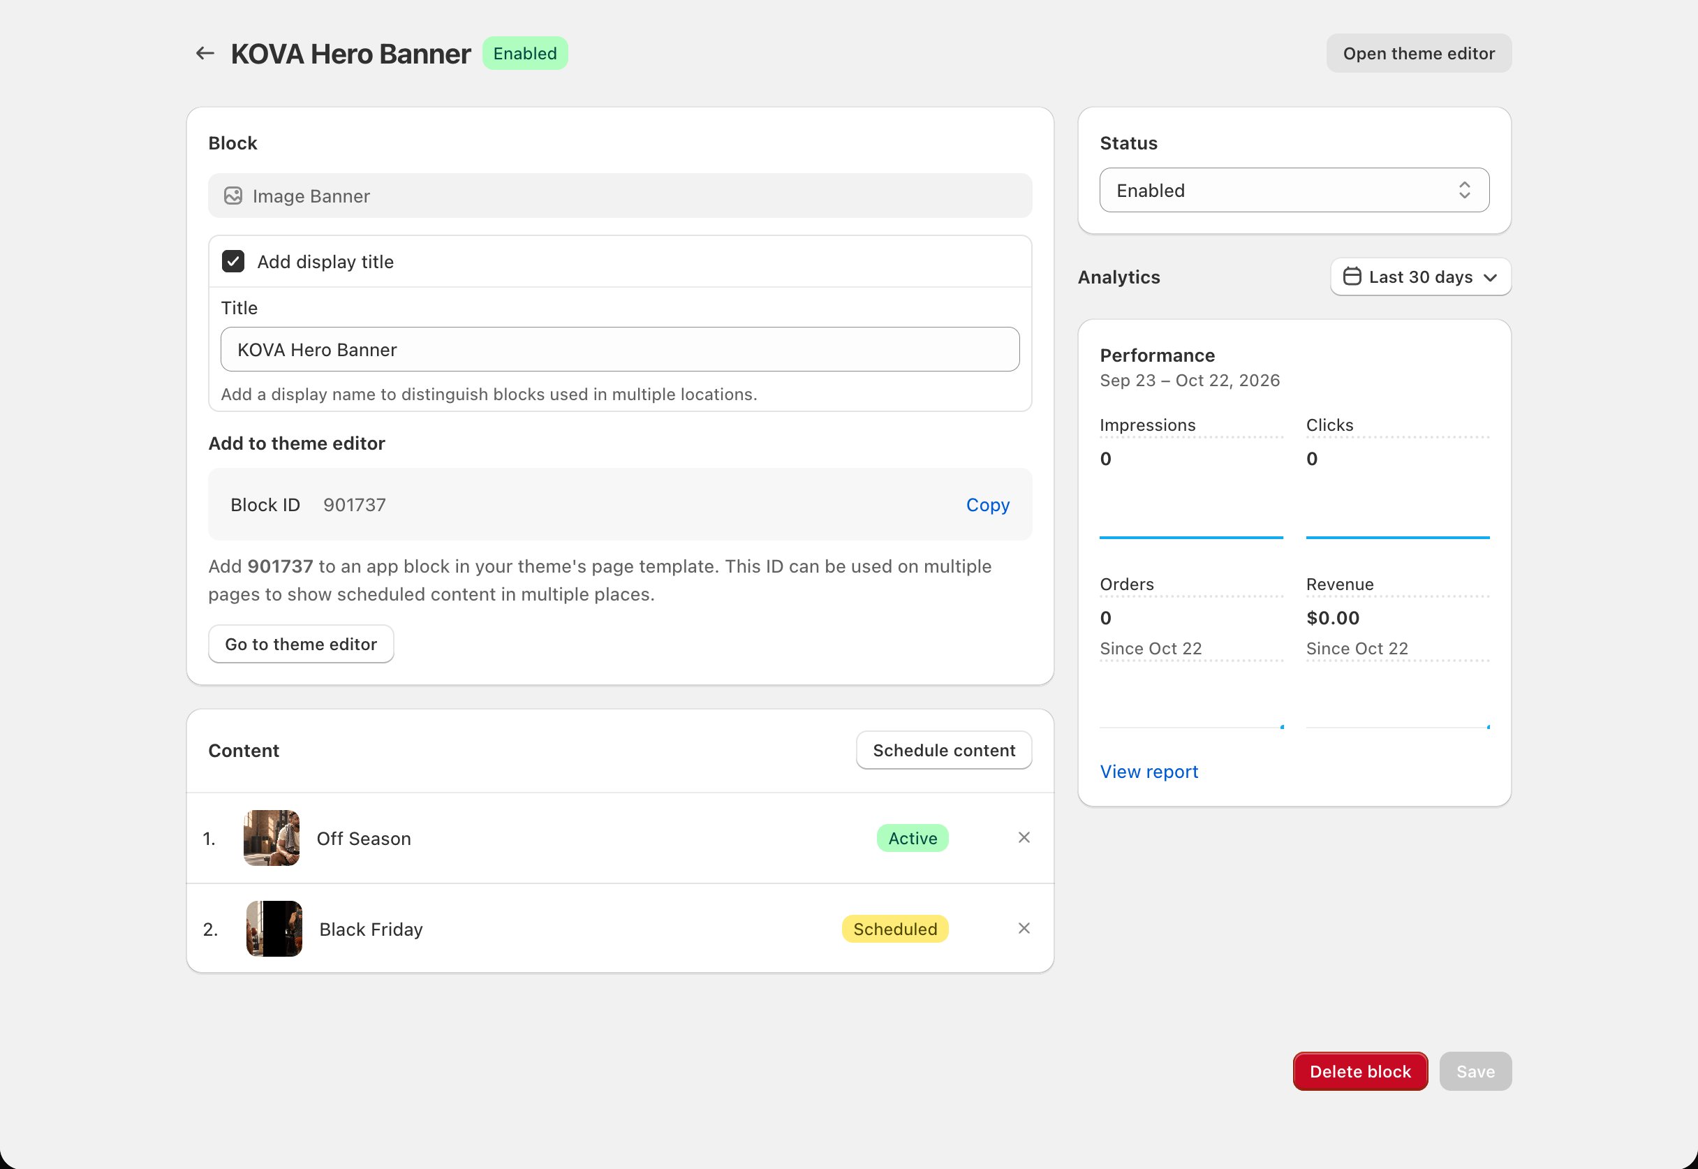Focus the Title input field
The height and width of the screenshot is (1169, 1698).
(619, 349)
